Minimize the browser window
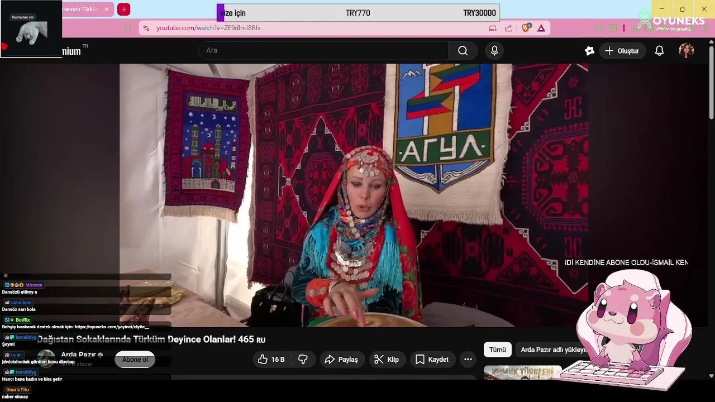The image size is (715, 402). 662,9
